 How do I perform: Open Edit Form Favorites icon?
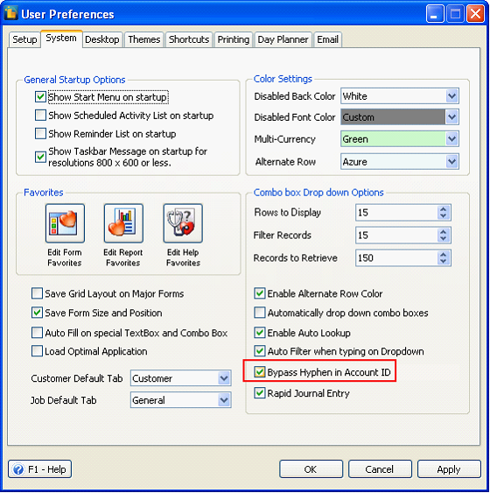pyautogui.click(x=65, y=223)
